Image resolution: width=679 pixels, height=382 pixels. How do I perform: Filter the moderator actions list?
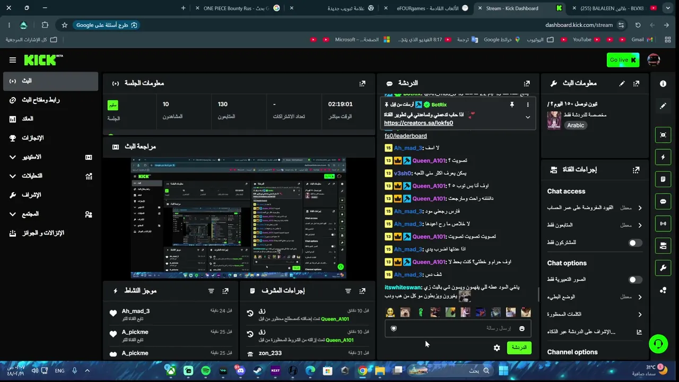[x=348, y=291]
